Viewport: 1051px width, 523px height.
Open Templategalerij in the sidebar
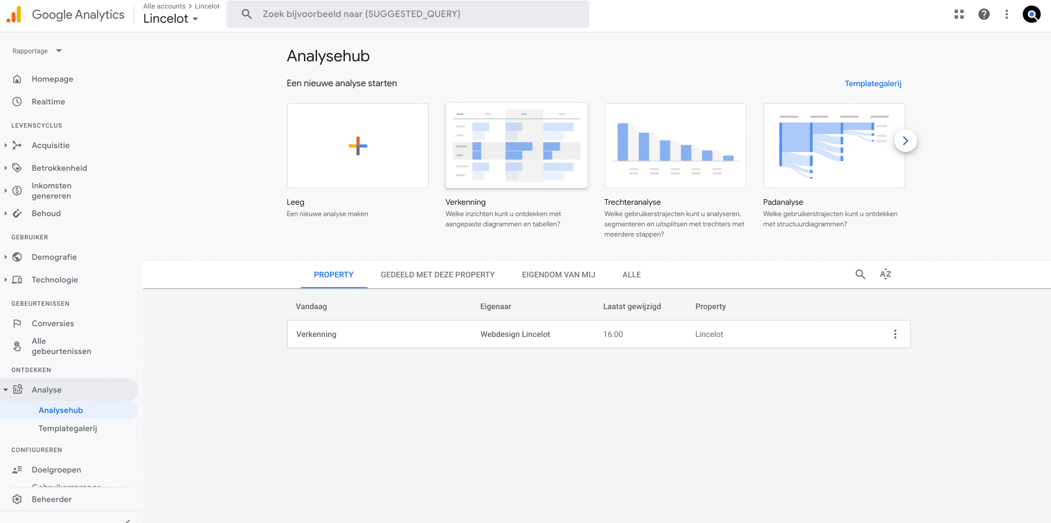(67, 428)
